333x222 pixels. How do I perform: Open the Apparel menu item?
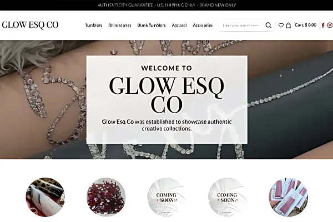point(179,26)
